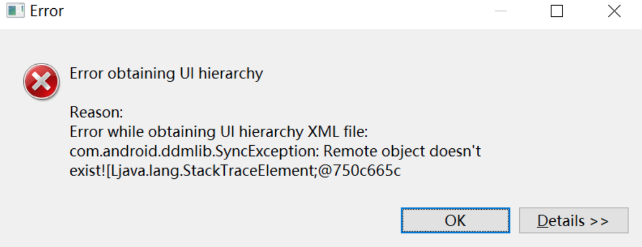The width and height of the screenshot is (642, 247).
Task: Click the '@750c665c' hash code text
Action: coord(360,171)
